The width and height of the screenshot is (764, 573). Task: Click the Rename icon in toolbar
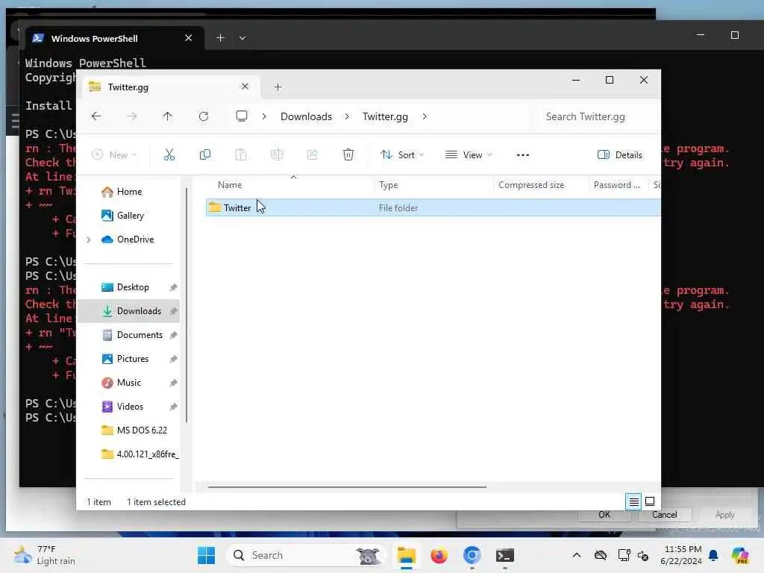tap(277, 155)
